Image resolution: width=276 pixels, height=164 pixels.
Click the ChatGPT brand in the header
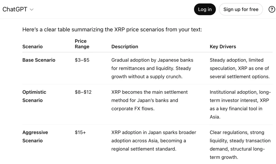click(x=15, y=9)
